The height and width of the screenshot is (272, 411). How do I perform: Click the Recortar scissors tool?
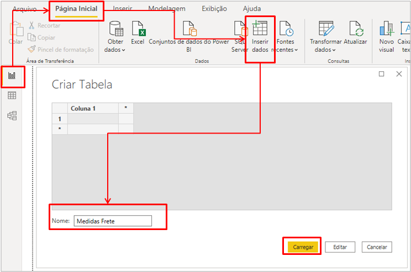(x=44, y=25)
